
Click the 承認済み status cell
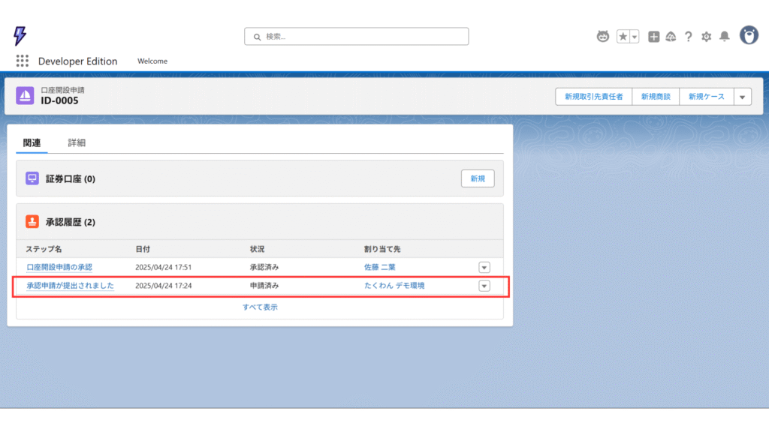(x=264, y=267)
